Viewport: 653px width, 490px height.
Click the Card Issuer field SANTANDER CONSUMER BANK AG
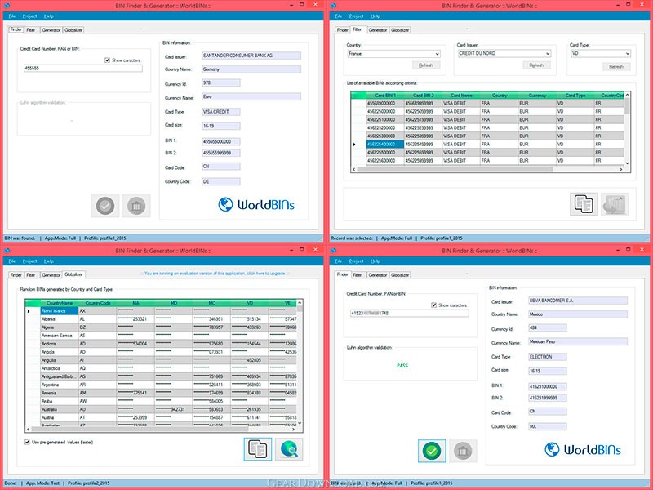[251, 56]
